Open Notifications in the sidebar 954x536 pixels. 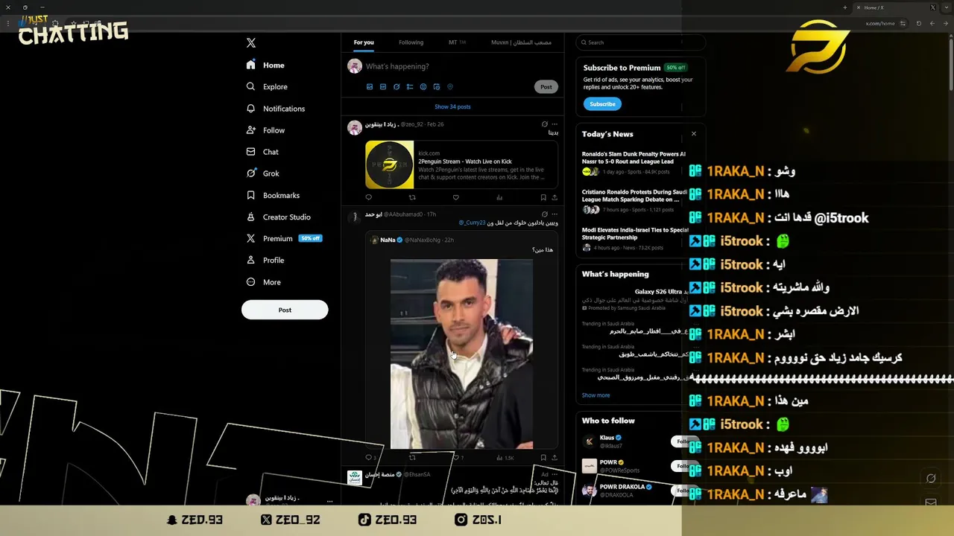(x=275, y=109)
